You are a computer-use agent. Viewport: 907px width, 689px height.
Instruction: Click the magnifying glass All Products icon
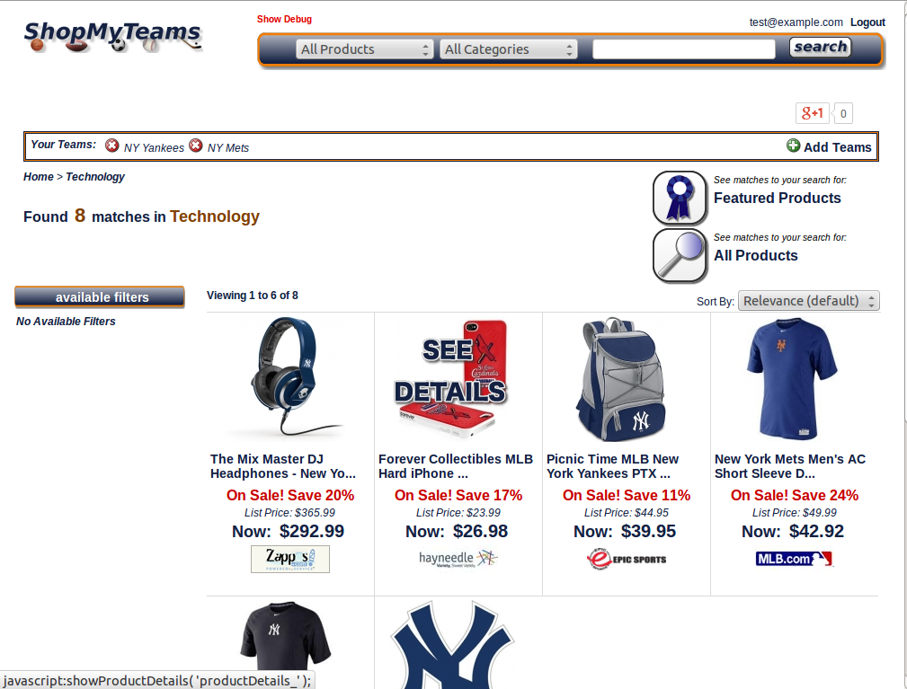click(680, 255)
